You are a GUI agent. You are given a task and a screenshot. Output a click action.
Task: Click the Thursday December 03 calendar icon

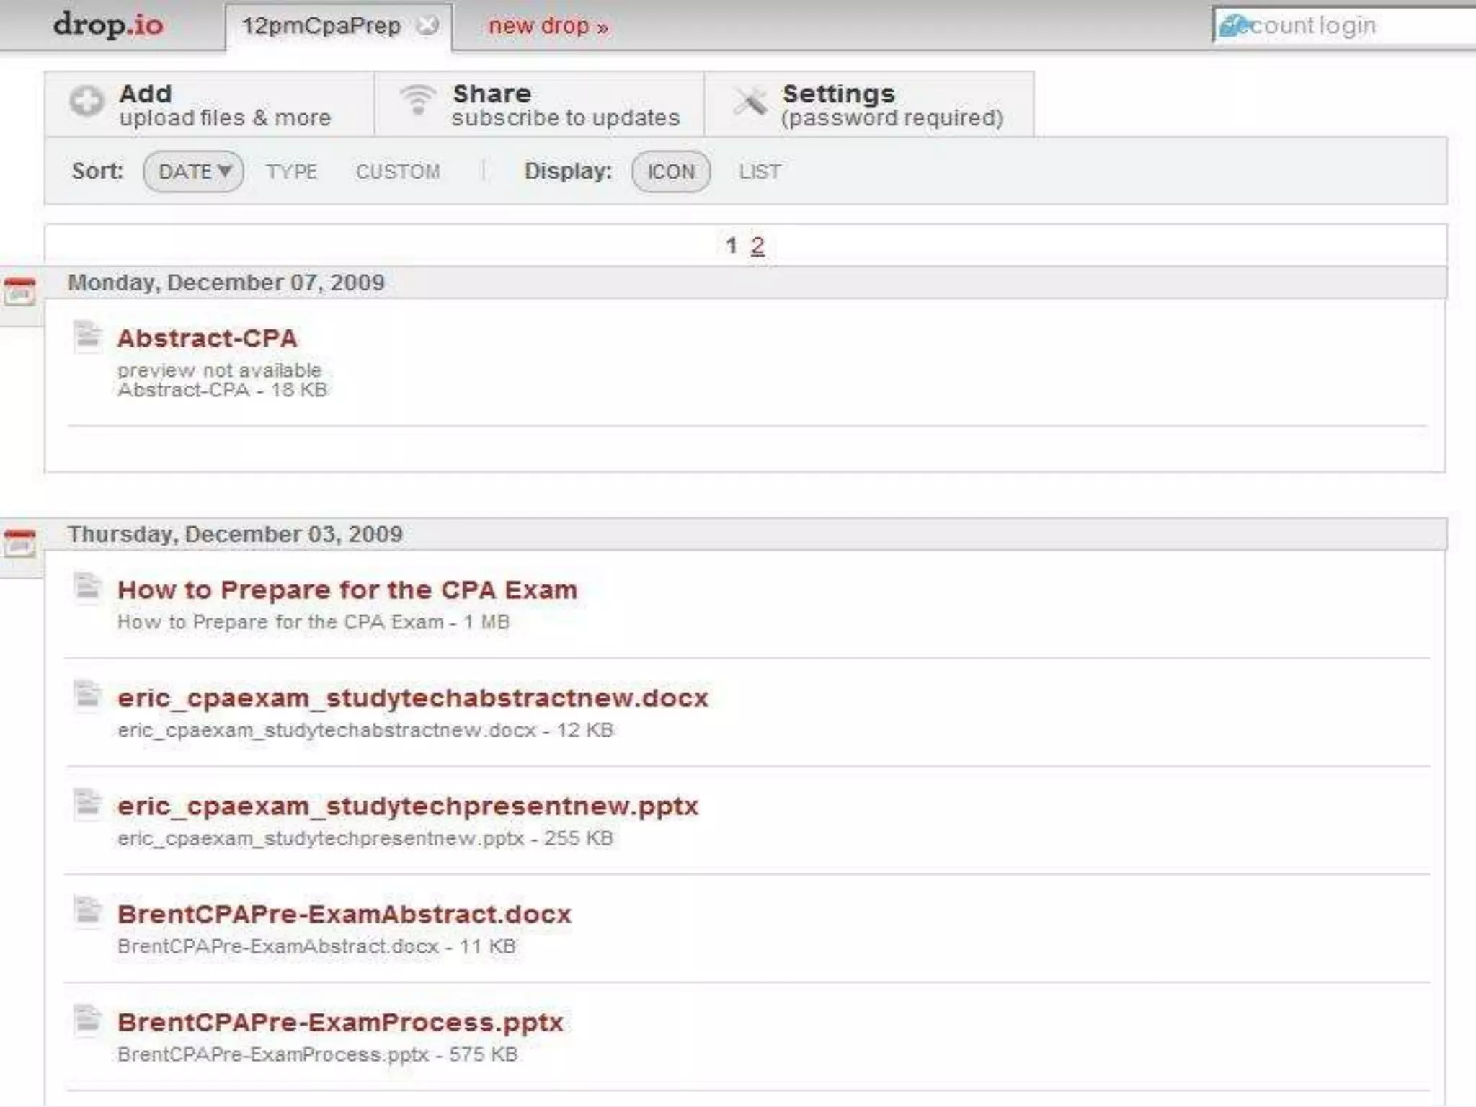tap(19, 543)
